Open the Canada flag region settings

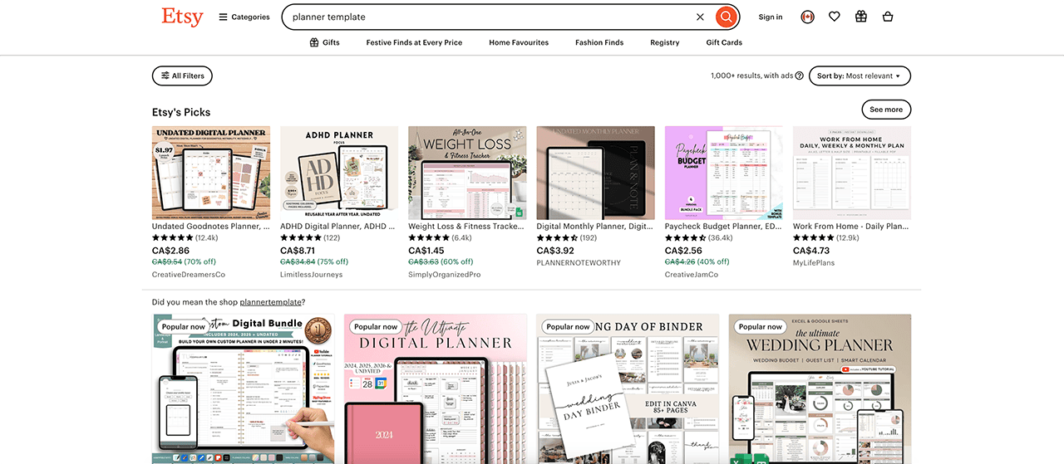pyautogui.click(x=807, y=17)
